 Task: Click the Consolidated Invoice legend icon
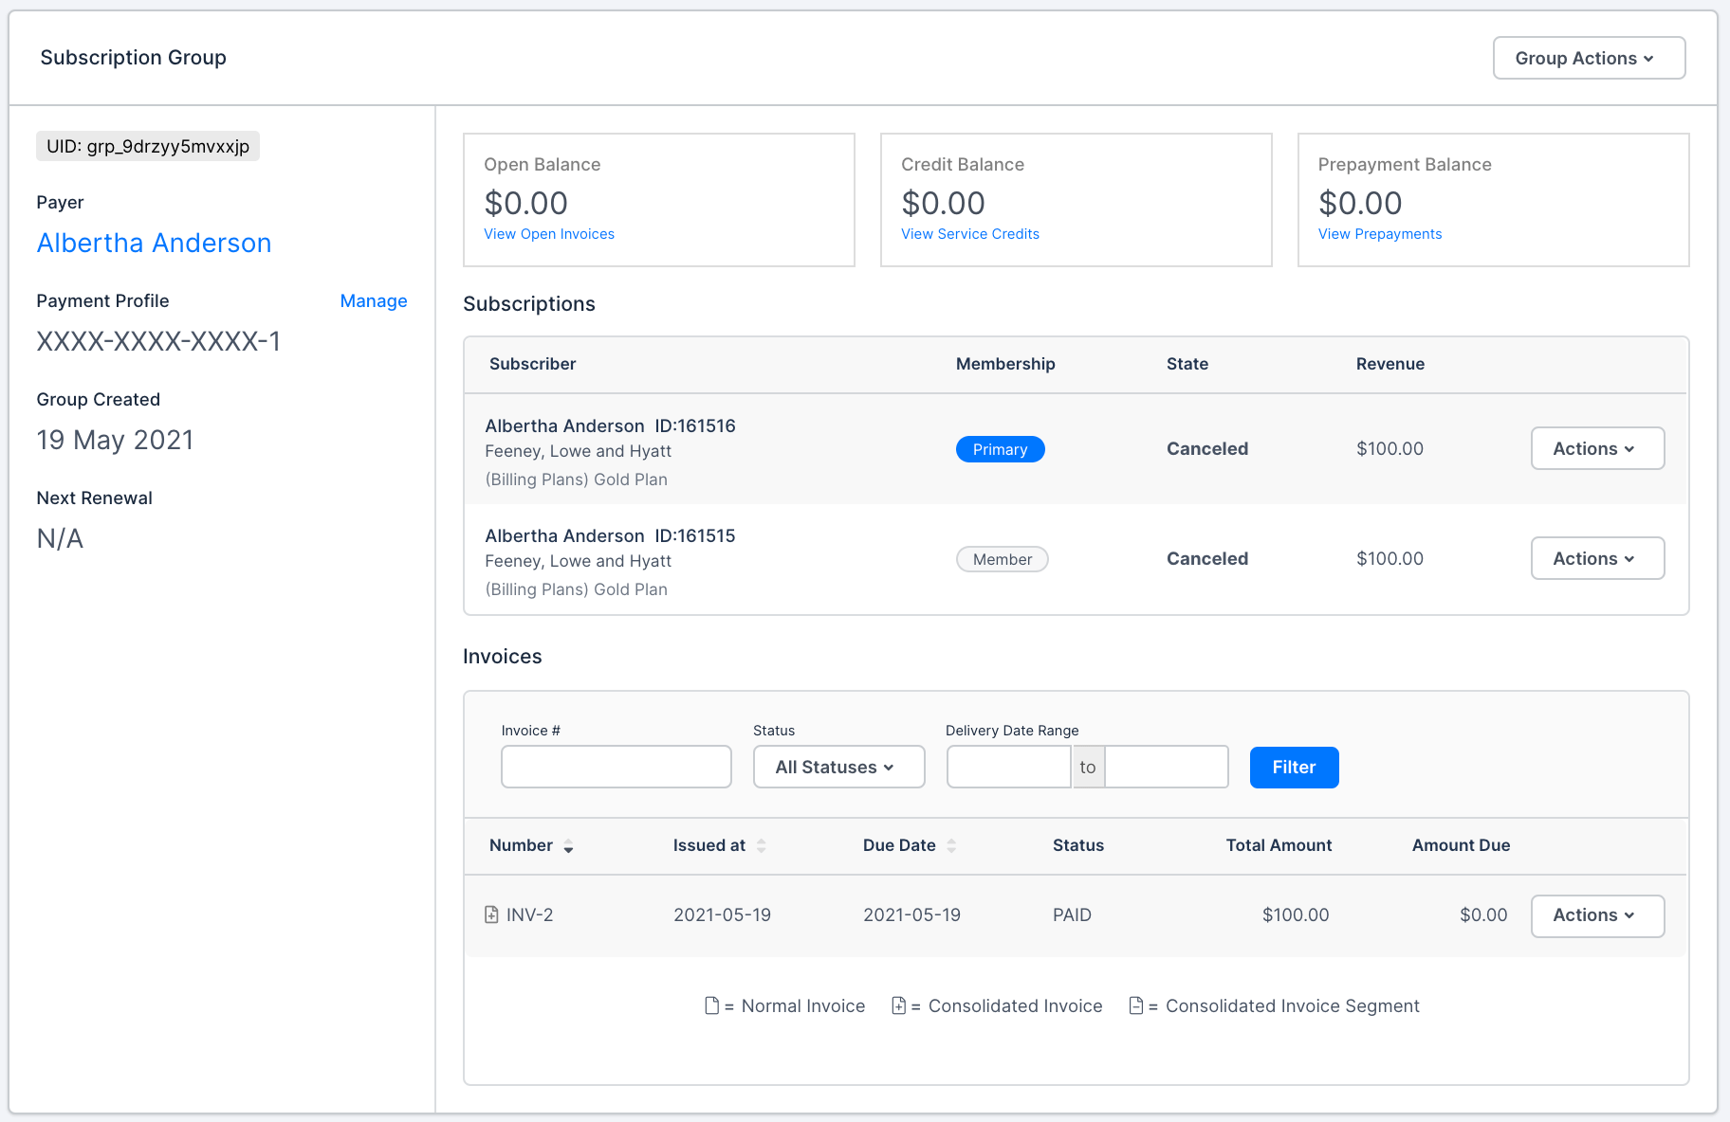(899, 1005)
